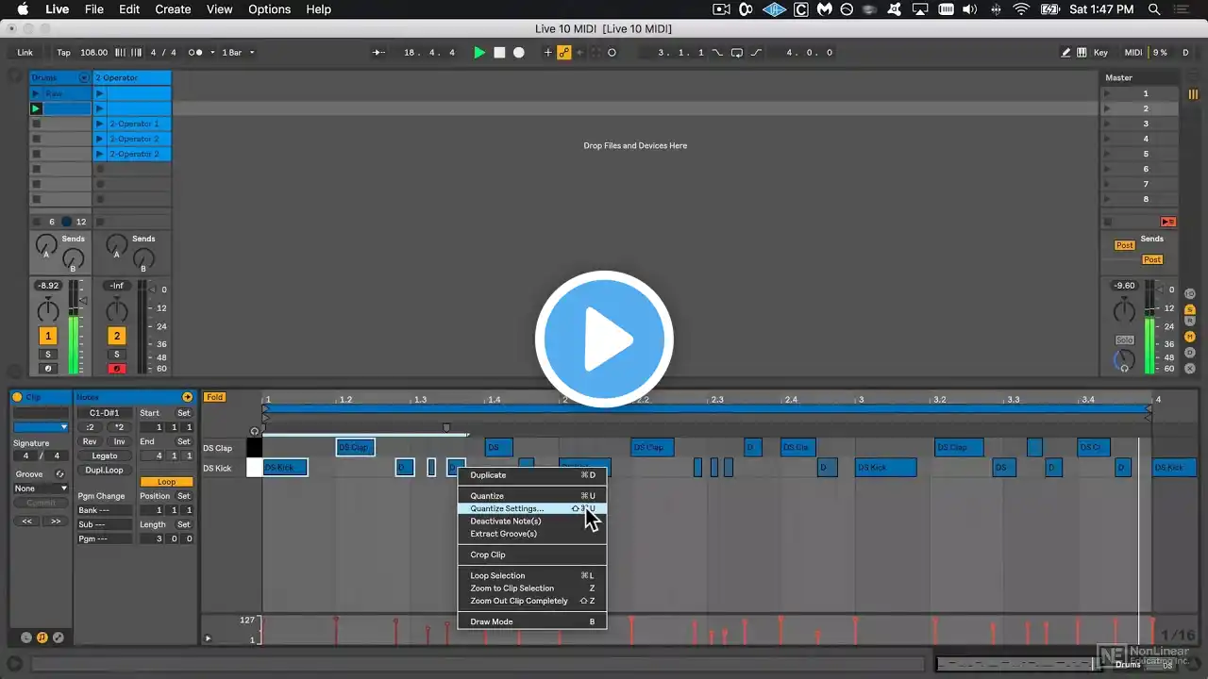
Task: Click the Arrangement Record button
Action: 518,53
